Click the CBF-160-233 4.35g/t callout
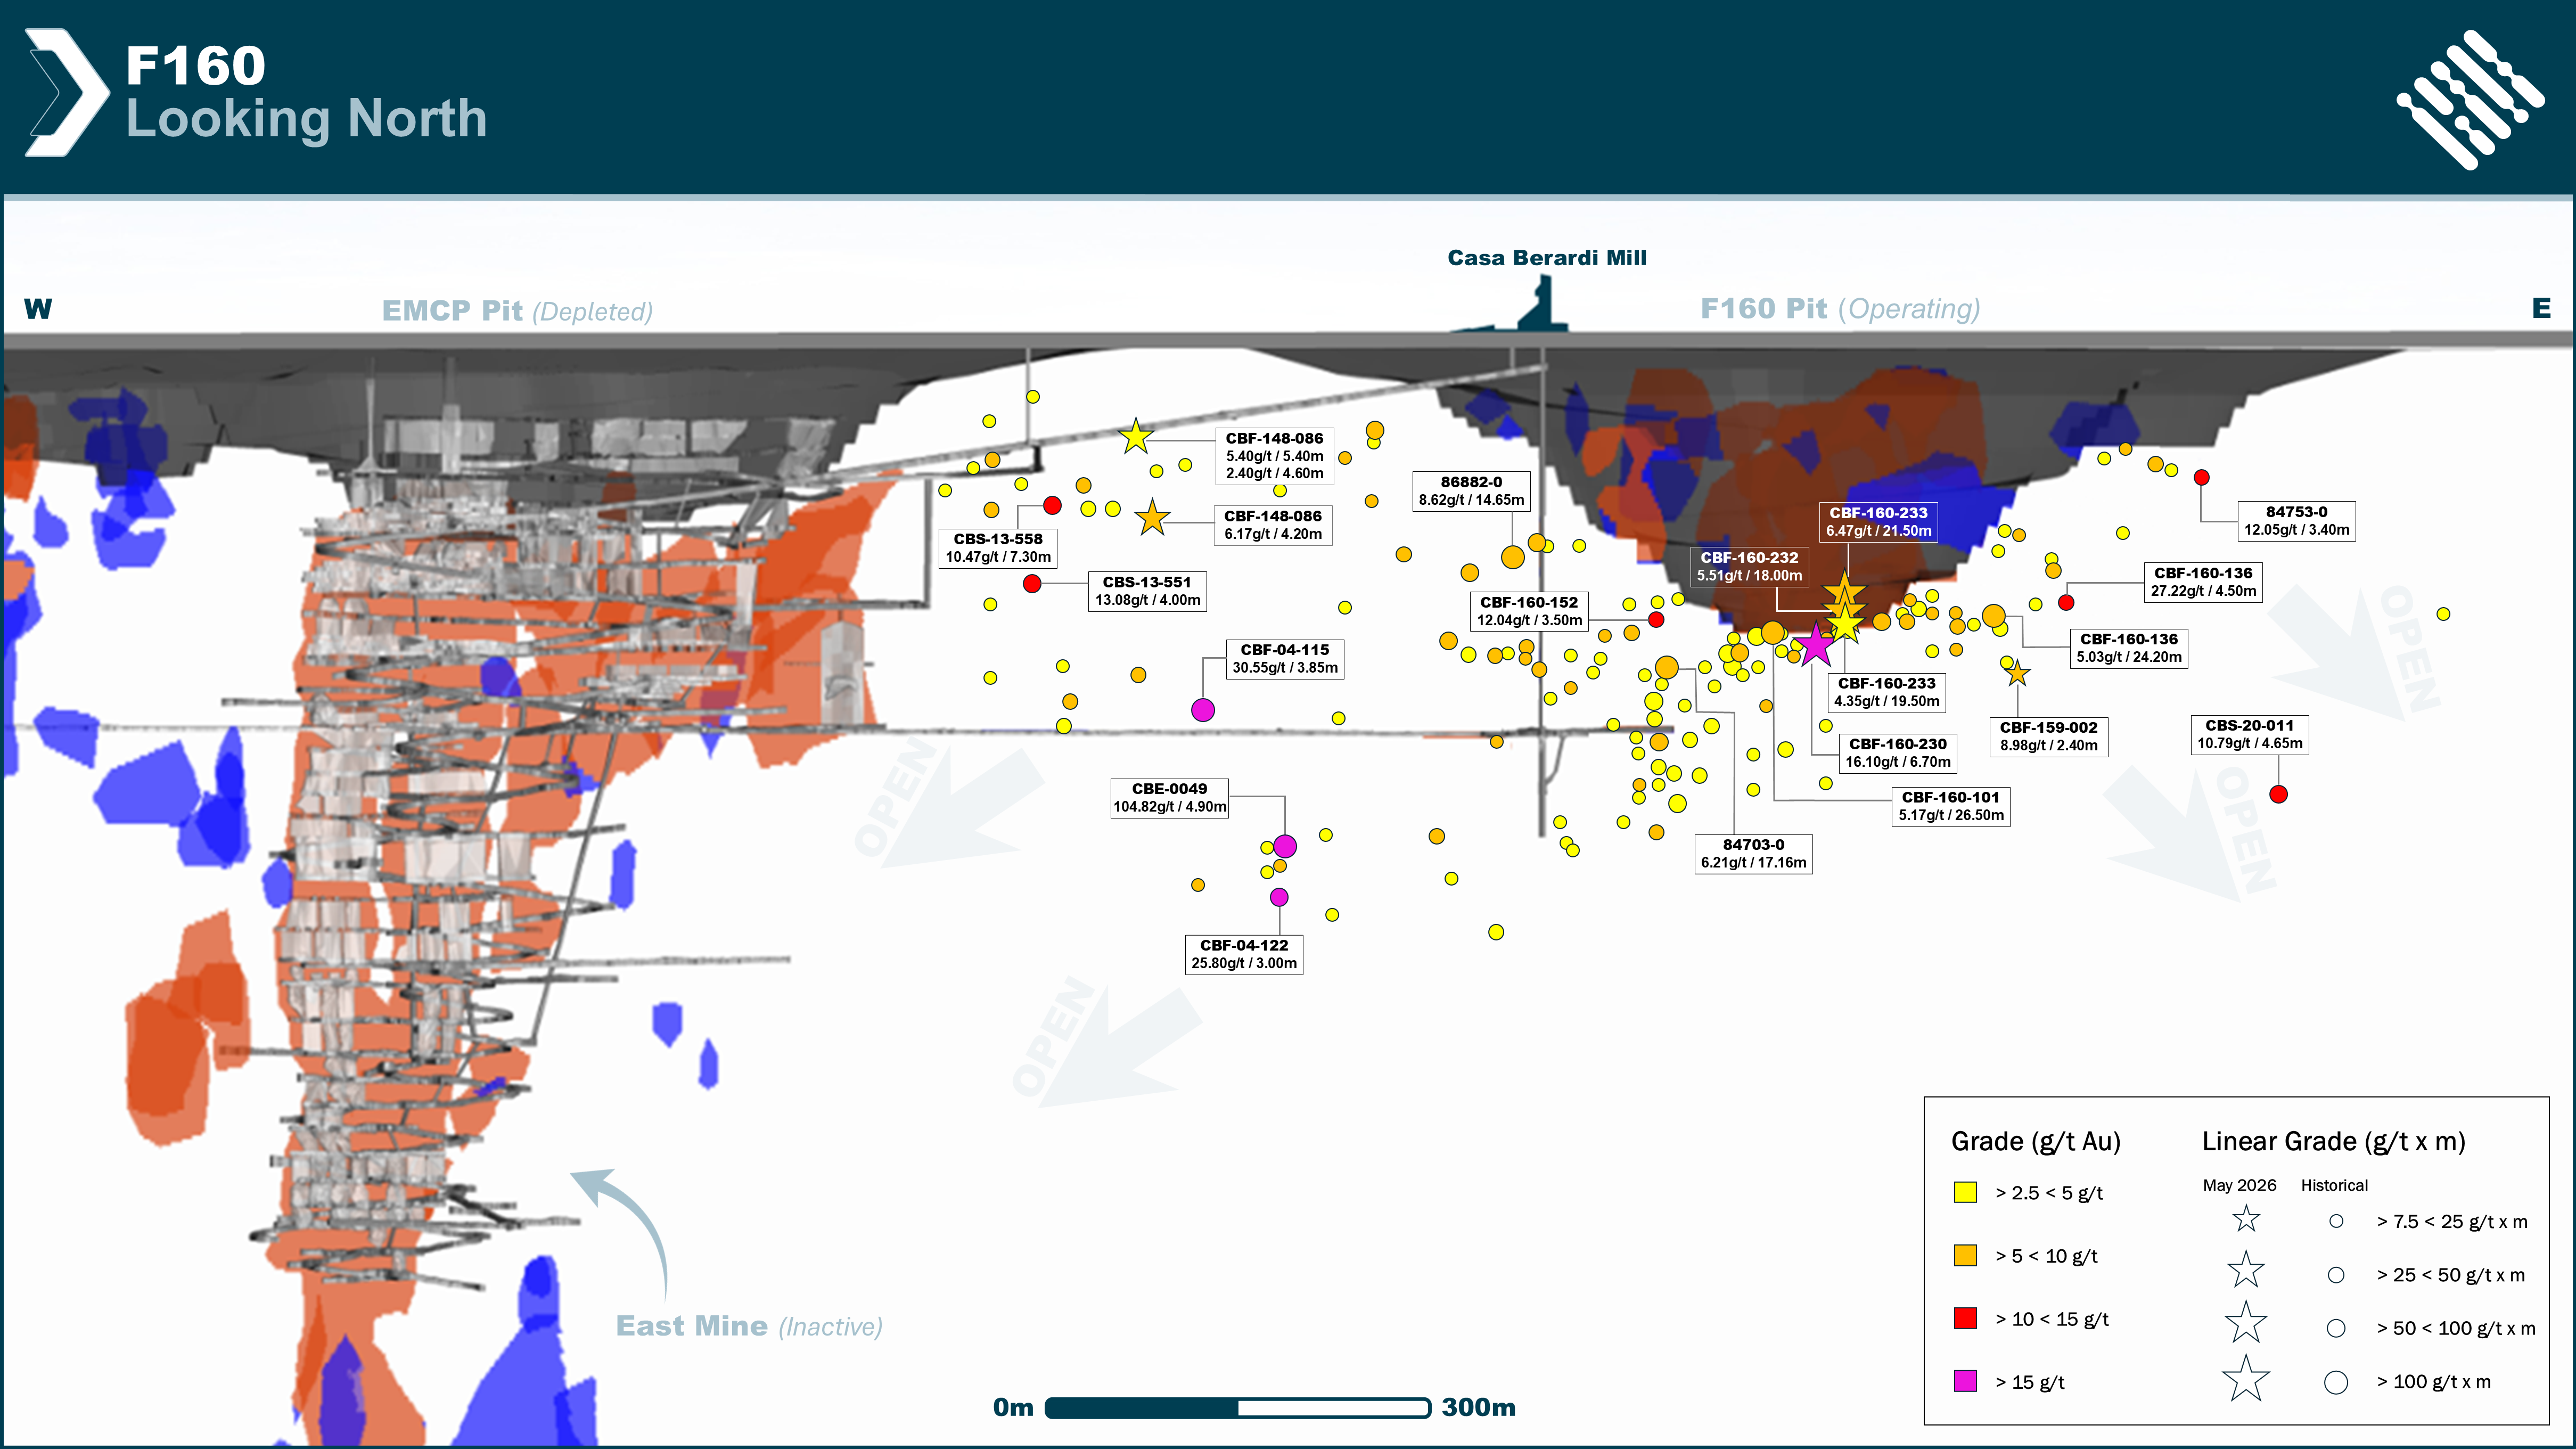 tap(1886, 692)
